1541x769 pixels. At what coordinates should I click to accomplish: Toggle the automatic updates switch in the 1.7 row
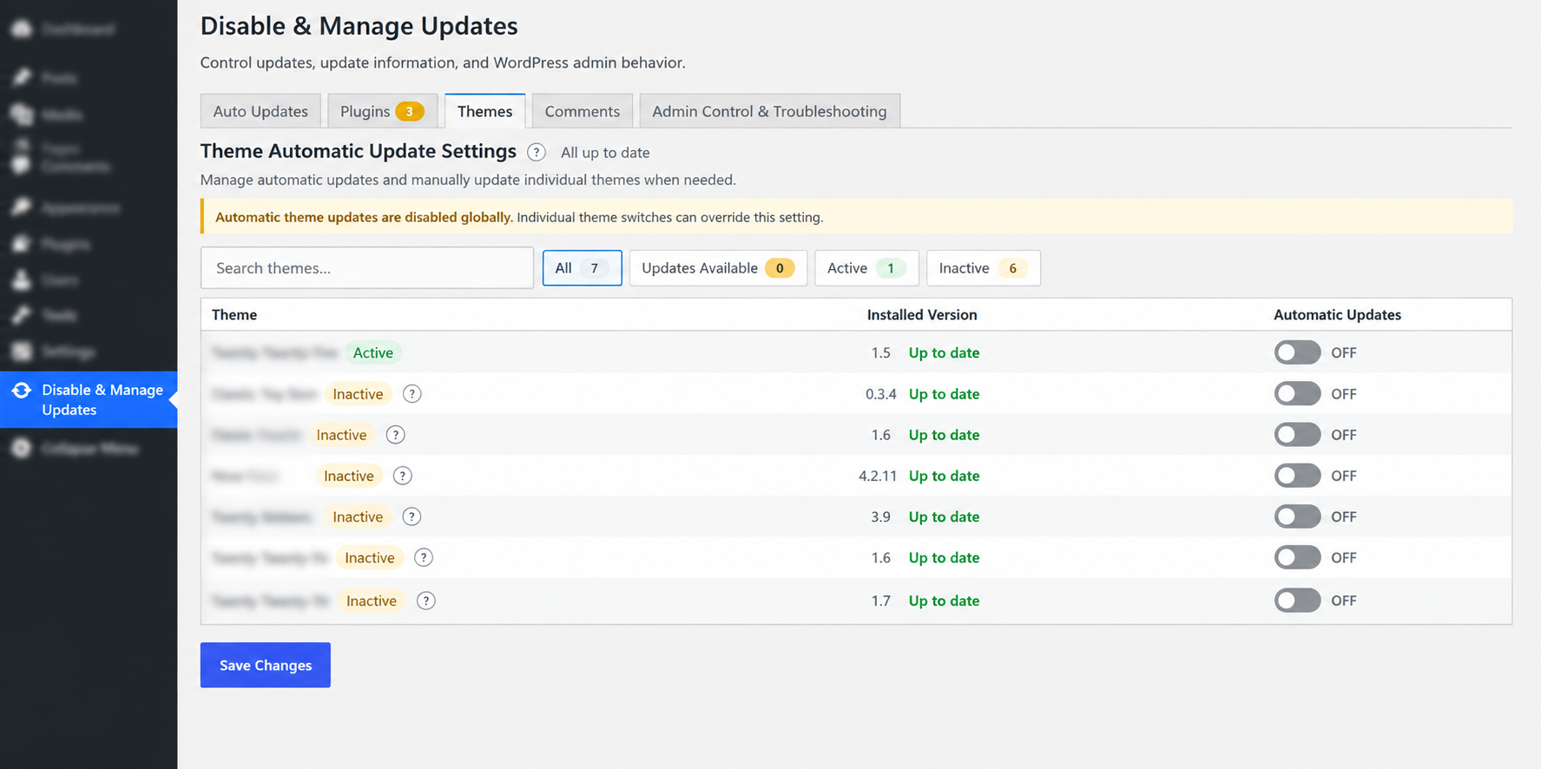pos(1297,601)
